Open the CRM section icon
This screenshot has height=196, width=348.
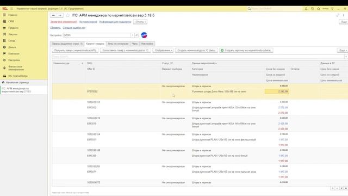4,21
